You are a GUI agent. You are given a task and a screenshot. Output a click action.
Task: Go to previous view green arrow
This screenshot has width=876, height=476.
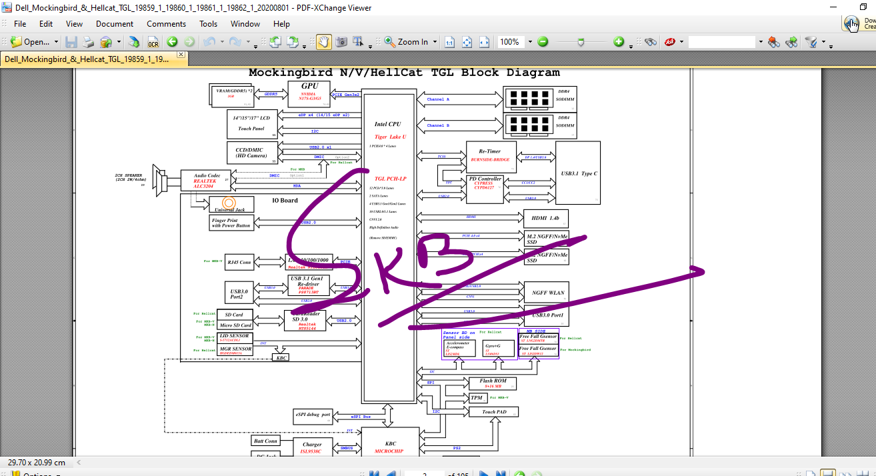click(172, 41)
